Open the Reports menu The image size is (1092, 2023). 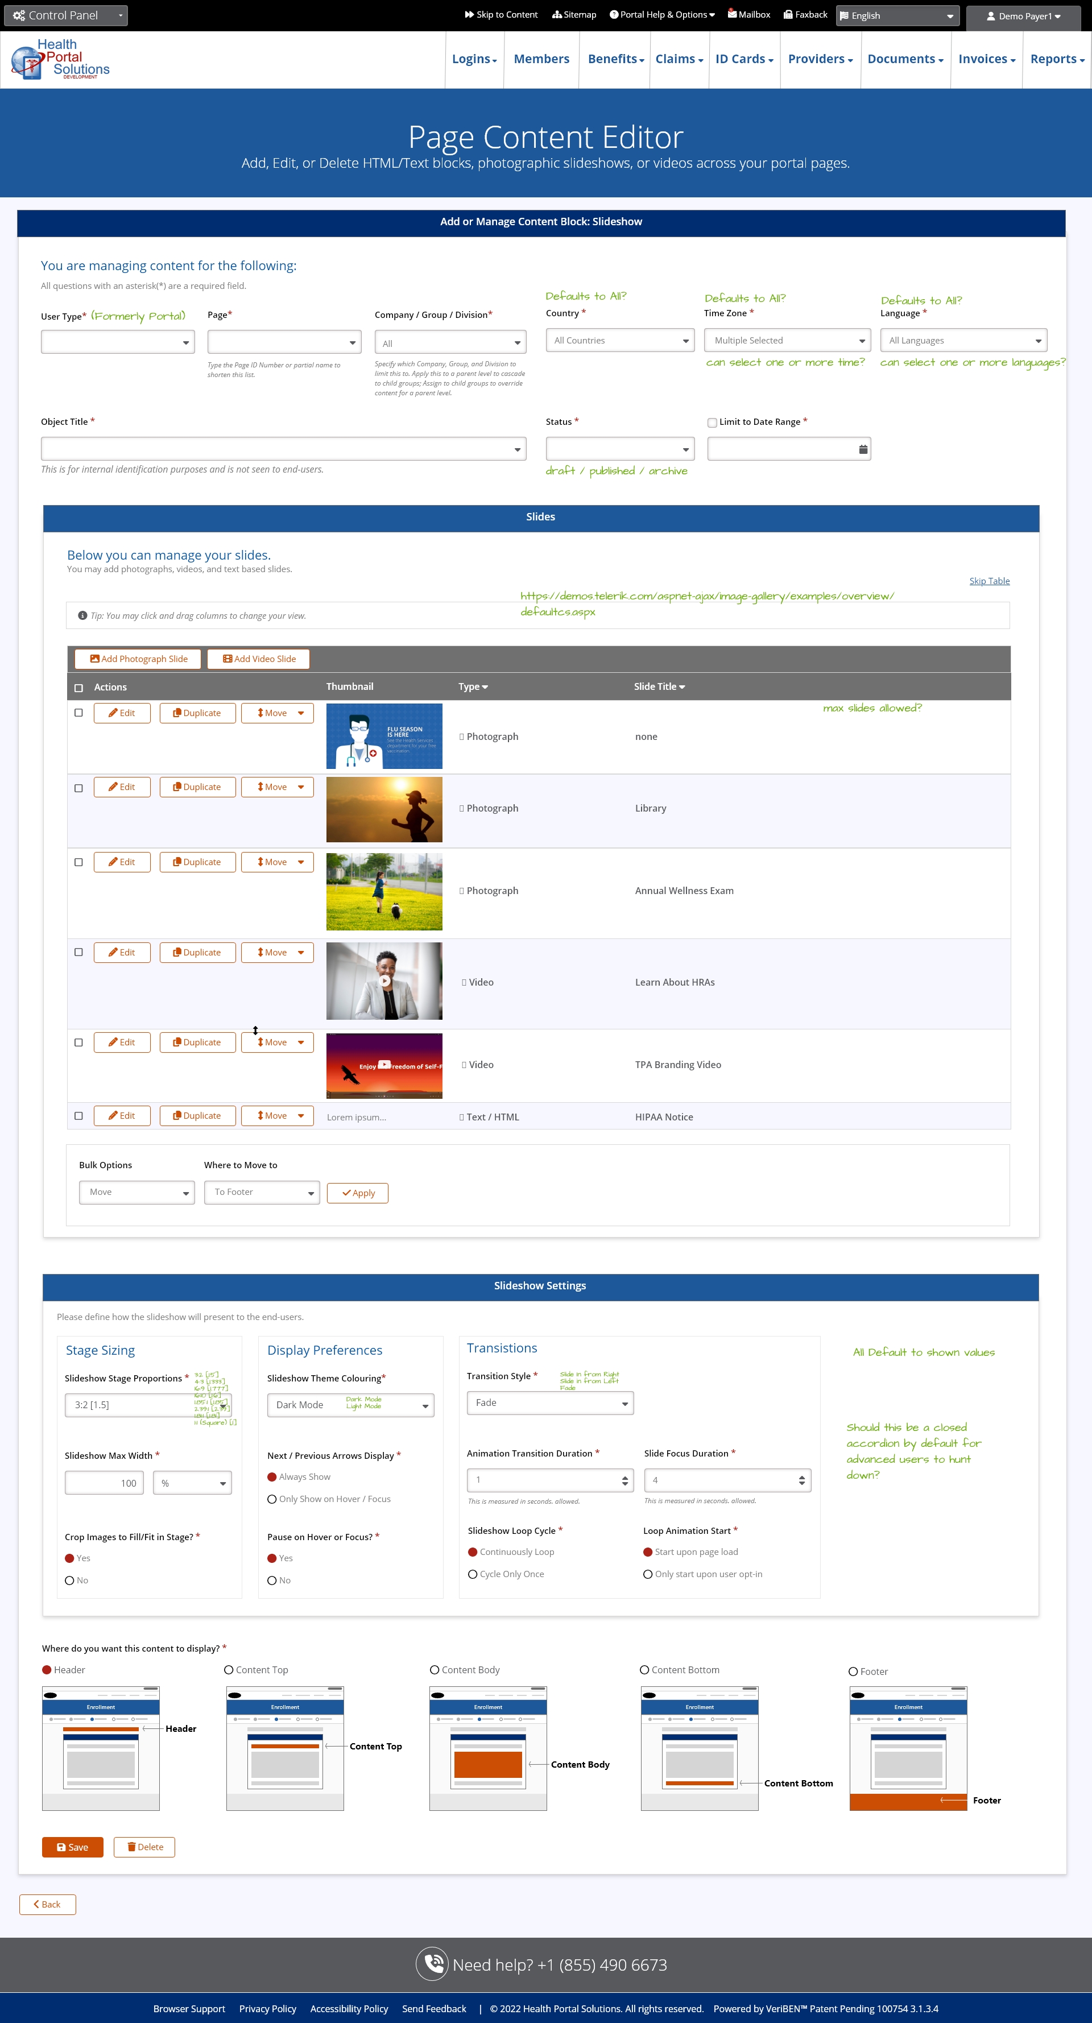(1057, 59)
